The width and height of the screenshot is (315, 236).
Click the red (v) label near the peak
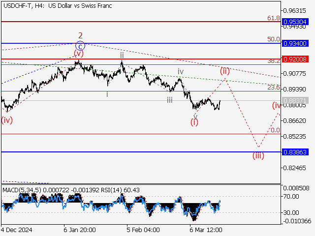pos(79,53)
